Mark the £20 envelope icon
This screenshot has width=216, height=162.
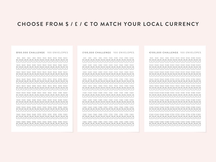pos(85,61)
